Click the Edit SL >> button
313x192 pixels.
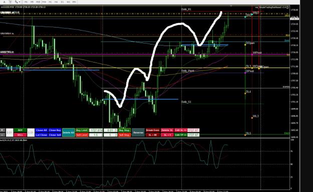[x=181, y=130]
